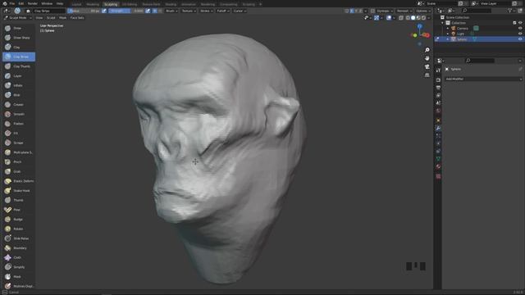Screen dimensions: 525x295
Task: Select the Pinch brush
Action: point(18,162)
